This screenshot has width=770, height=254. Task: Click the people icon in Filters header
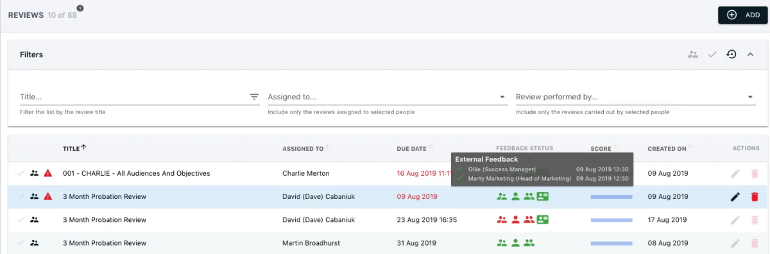[692, 55]
